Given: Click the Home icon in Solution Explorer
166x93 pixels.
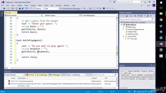Looking at the screenshot, I should tap(127, 16).
